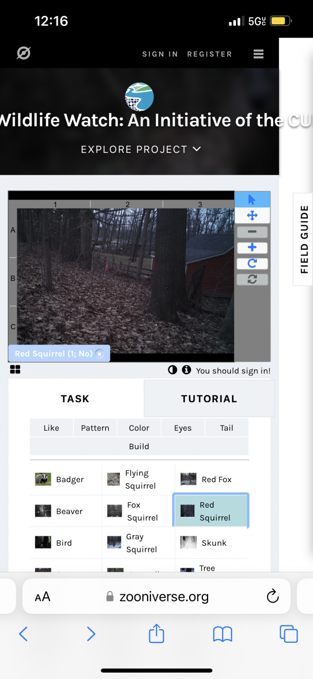Screen dimensions: 313x679
Task: Remove the Red Squirrel annotation
Action: tap(100, 354)
